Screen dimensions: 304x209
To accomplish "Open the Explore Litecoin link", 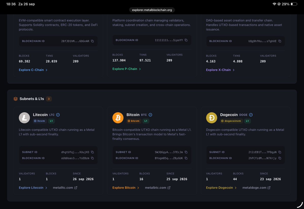I will [x=33, y=188].
